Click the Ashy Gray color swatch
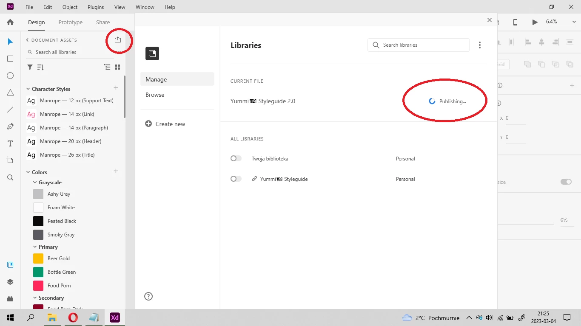 38,194
